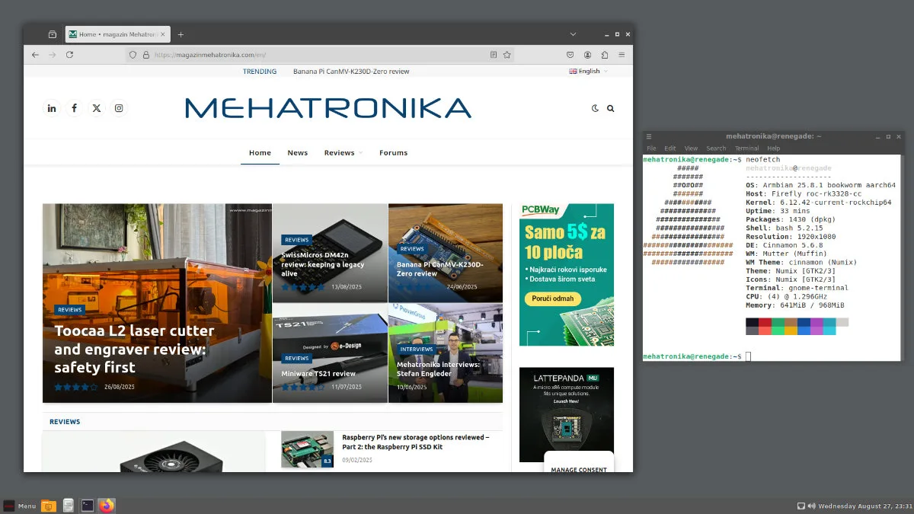The width and height of the screenshot is (914, 514).
Task: Launch the file manager from the panel
Action: tap(49, 506)
